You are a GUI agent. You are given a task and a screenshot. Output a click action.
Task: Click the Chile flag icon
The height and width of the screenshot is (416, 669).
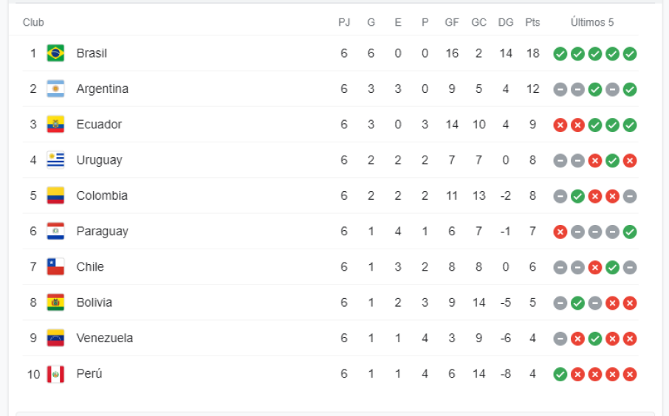pyautogui.click(x=55, y=266)
